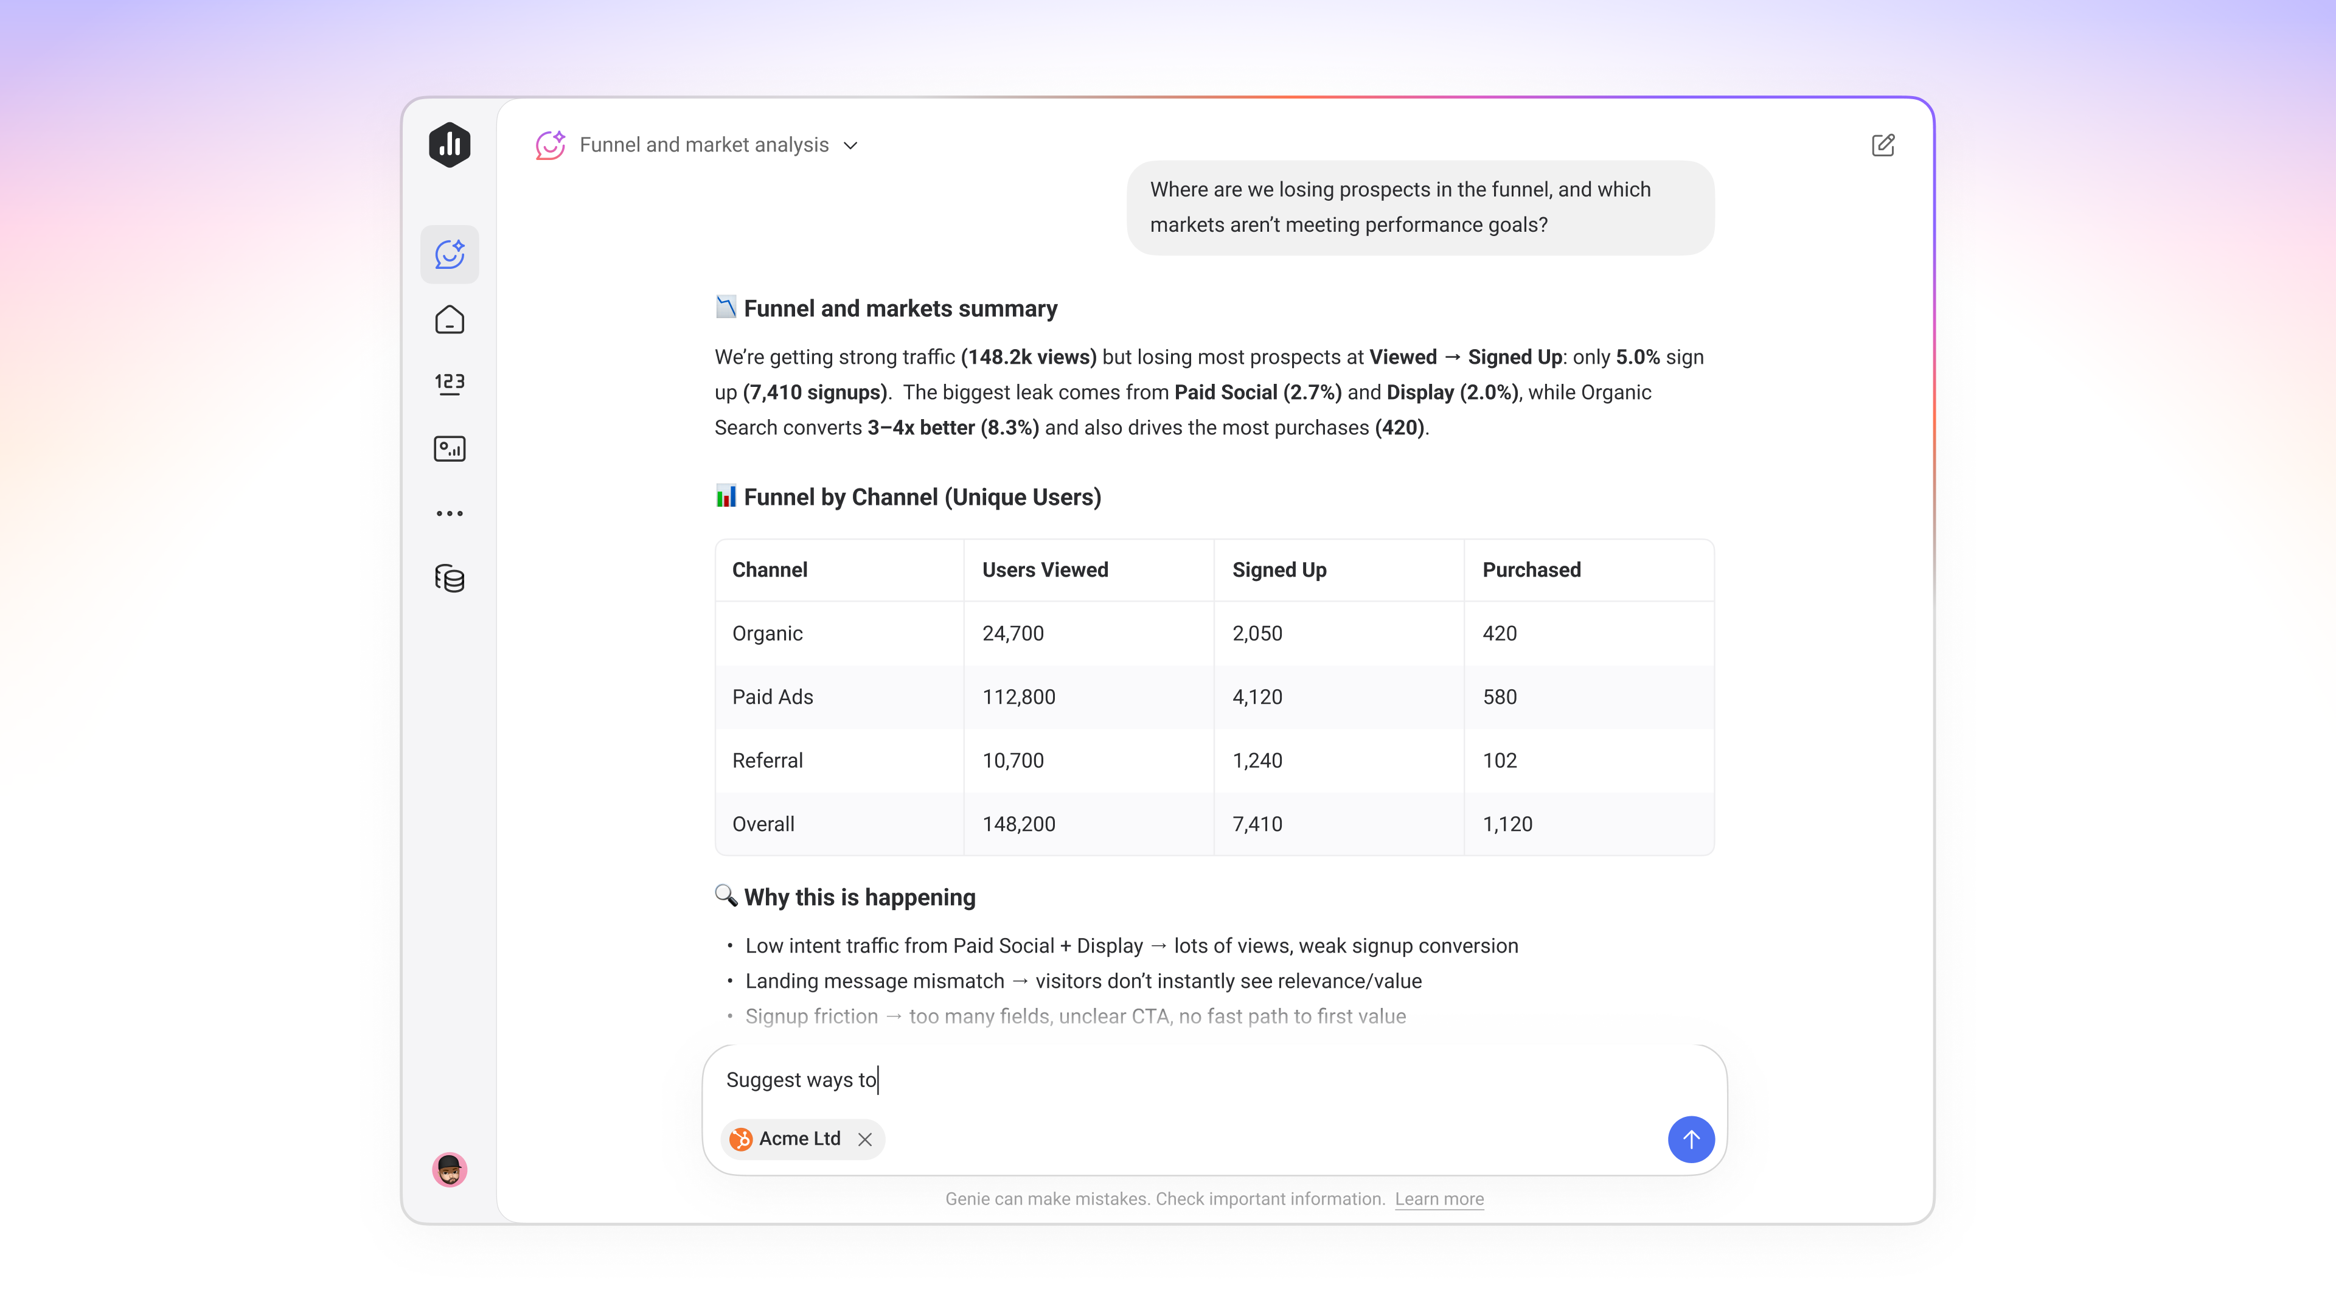Open the data catalog sidebar icon

pyautogui.click(x=450, y=579)
